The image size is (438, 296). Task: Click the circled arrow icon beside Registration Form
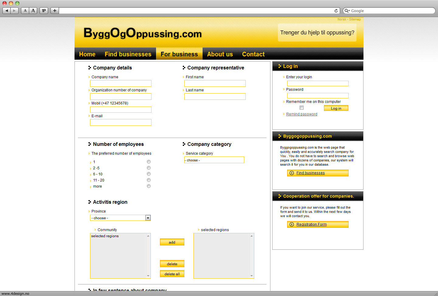click(292, 224)
